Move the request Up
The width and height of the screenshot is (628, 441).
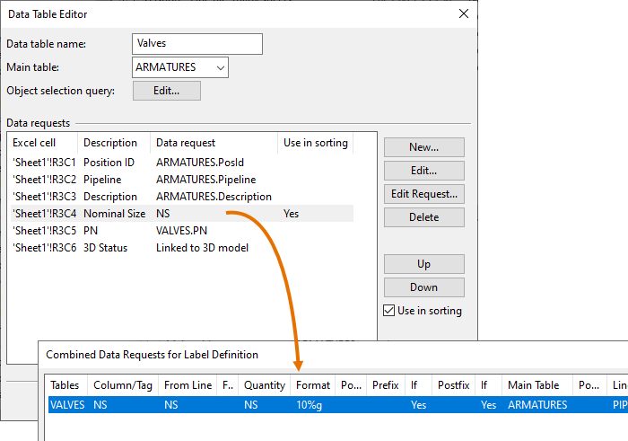[x=423, y=264]
